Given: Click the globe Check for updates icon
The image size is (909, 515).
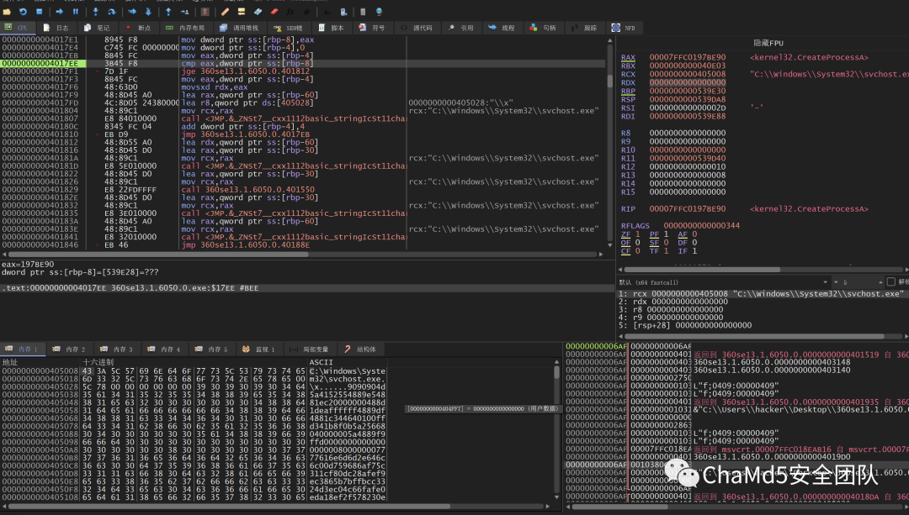Looking at the screenshot, I should click(379, 12).
